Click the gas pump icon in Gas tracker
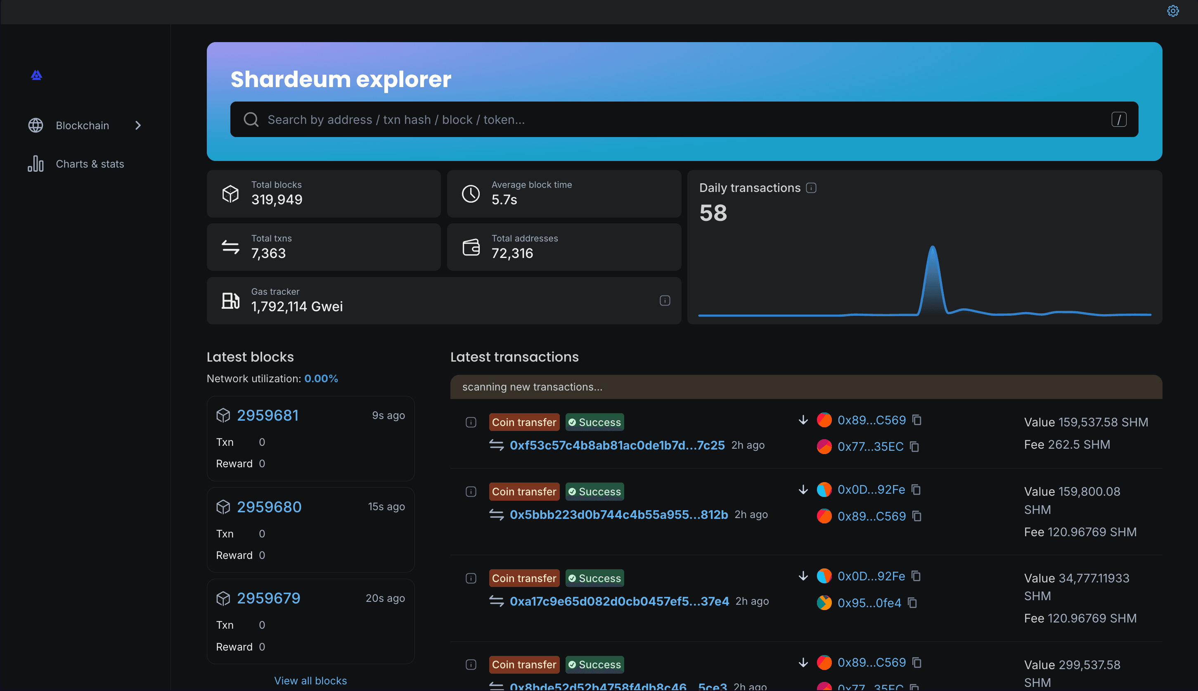 (x=231, y=301)
